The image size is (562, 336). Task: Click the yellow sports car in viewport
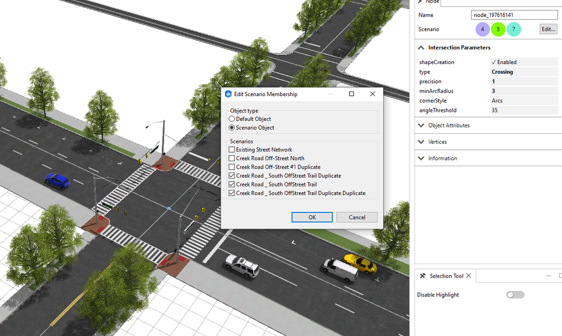360,264
